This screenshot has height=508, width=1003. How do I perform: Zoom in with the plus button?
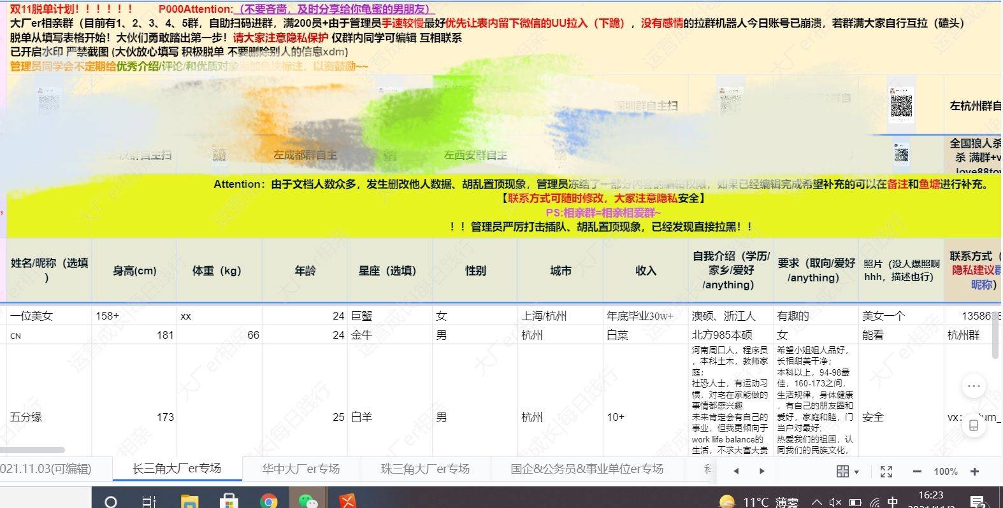(974, 472)
